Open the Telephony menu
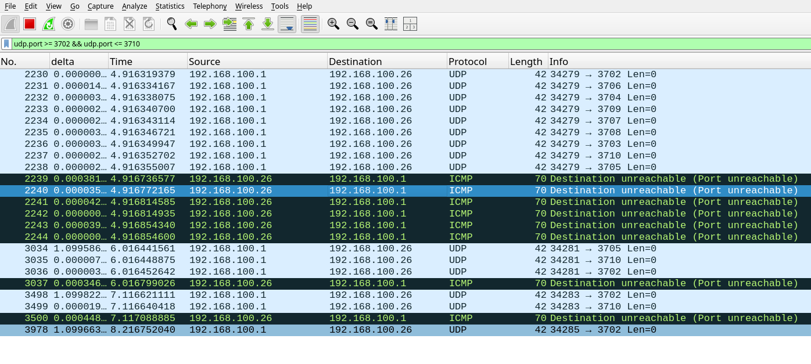The width and height of the screenshot is (811, 364). (x=210, y=6)
